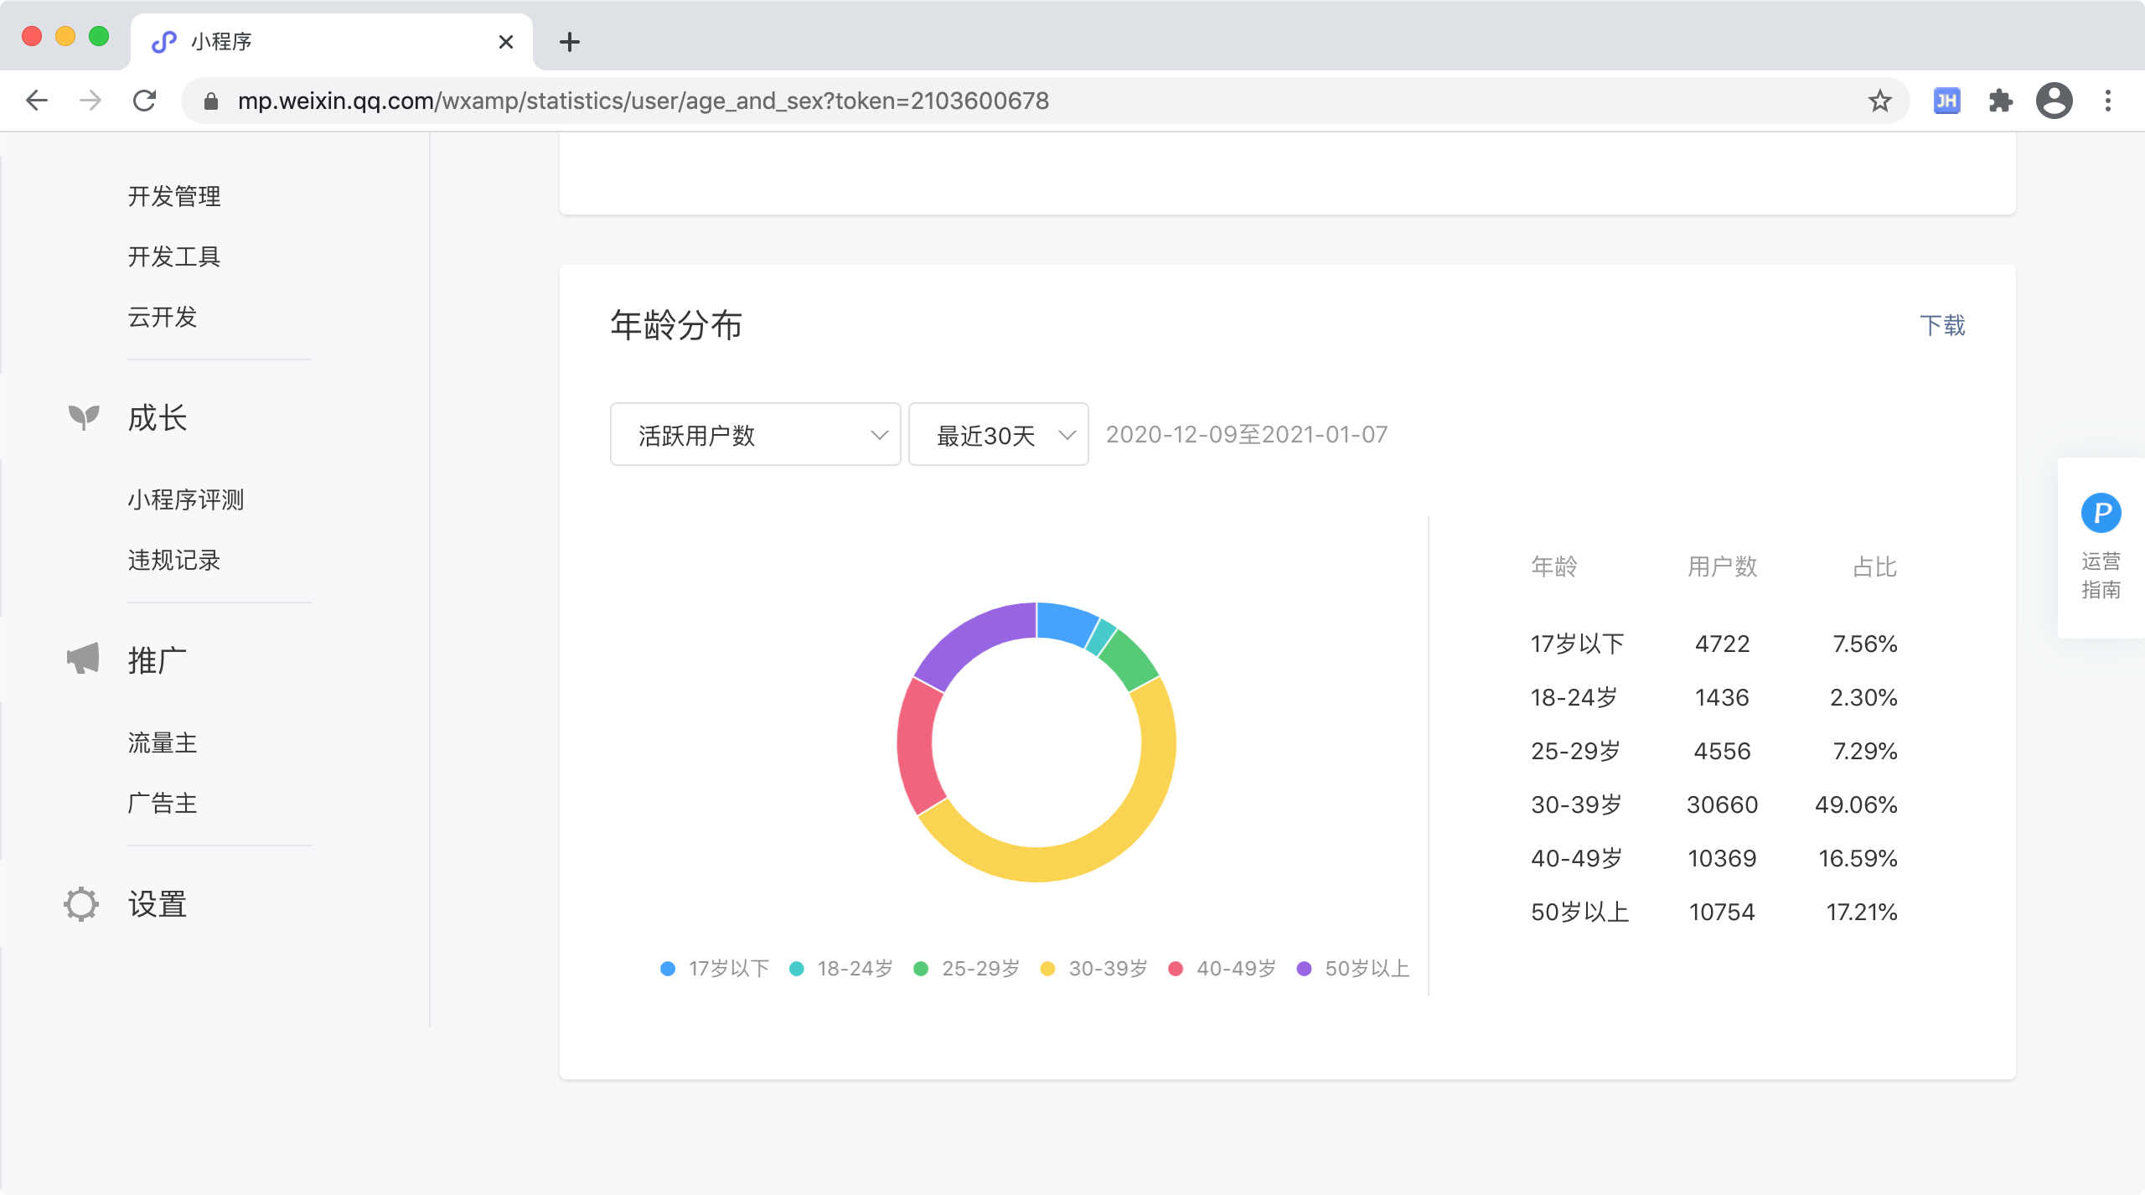The height and width of the screenshot is (1195, 2145).
Task: Expand the 活跃用户数 metric dropdown
Action: [x=755, y=435]
